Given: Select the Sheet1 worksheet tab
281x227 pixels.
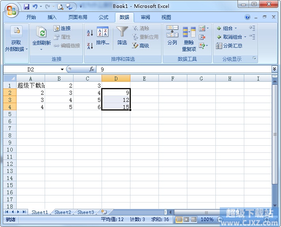Looking at the screenshot, I should tap(40, 212).
